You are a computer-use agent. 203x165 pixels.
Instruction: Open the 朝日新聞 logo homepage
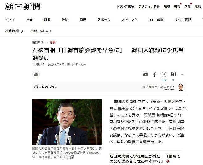point(23,6)
